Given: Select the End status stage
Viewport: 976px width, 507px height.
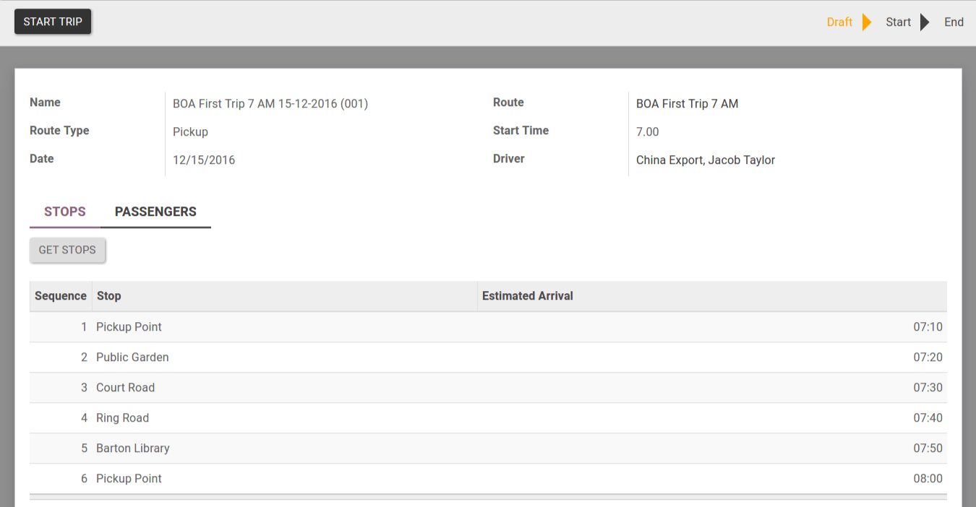Looking at the screenshot, I should coord(954,22).
